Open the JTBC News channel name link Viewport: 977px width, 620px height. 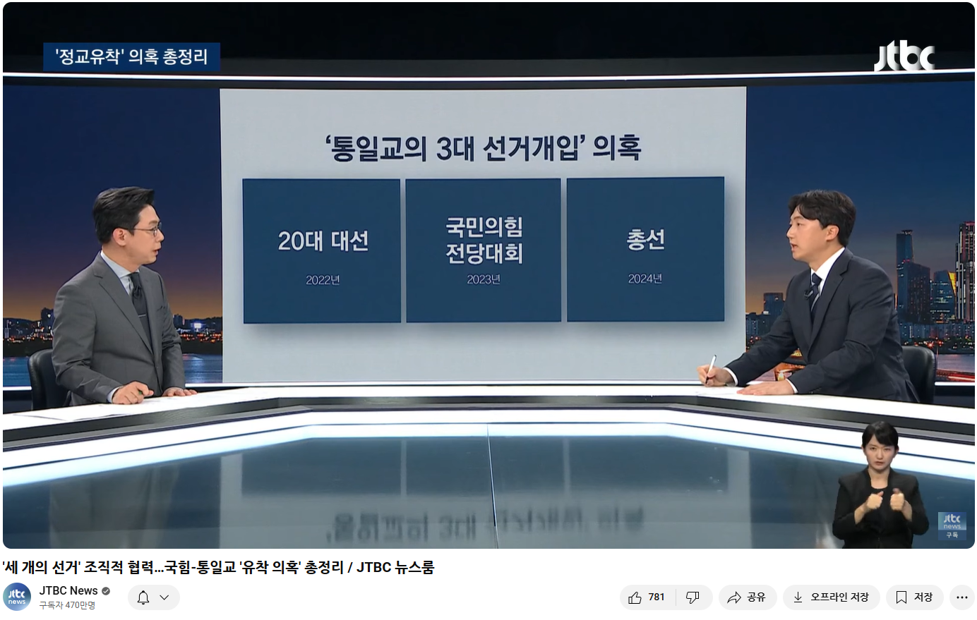[x=68, y=591]
